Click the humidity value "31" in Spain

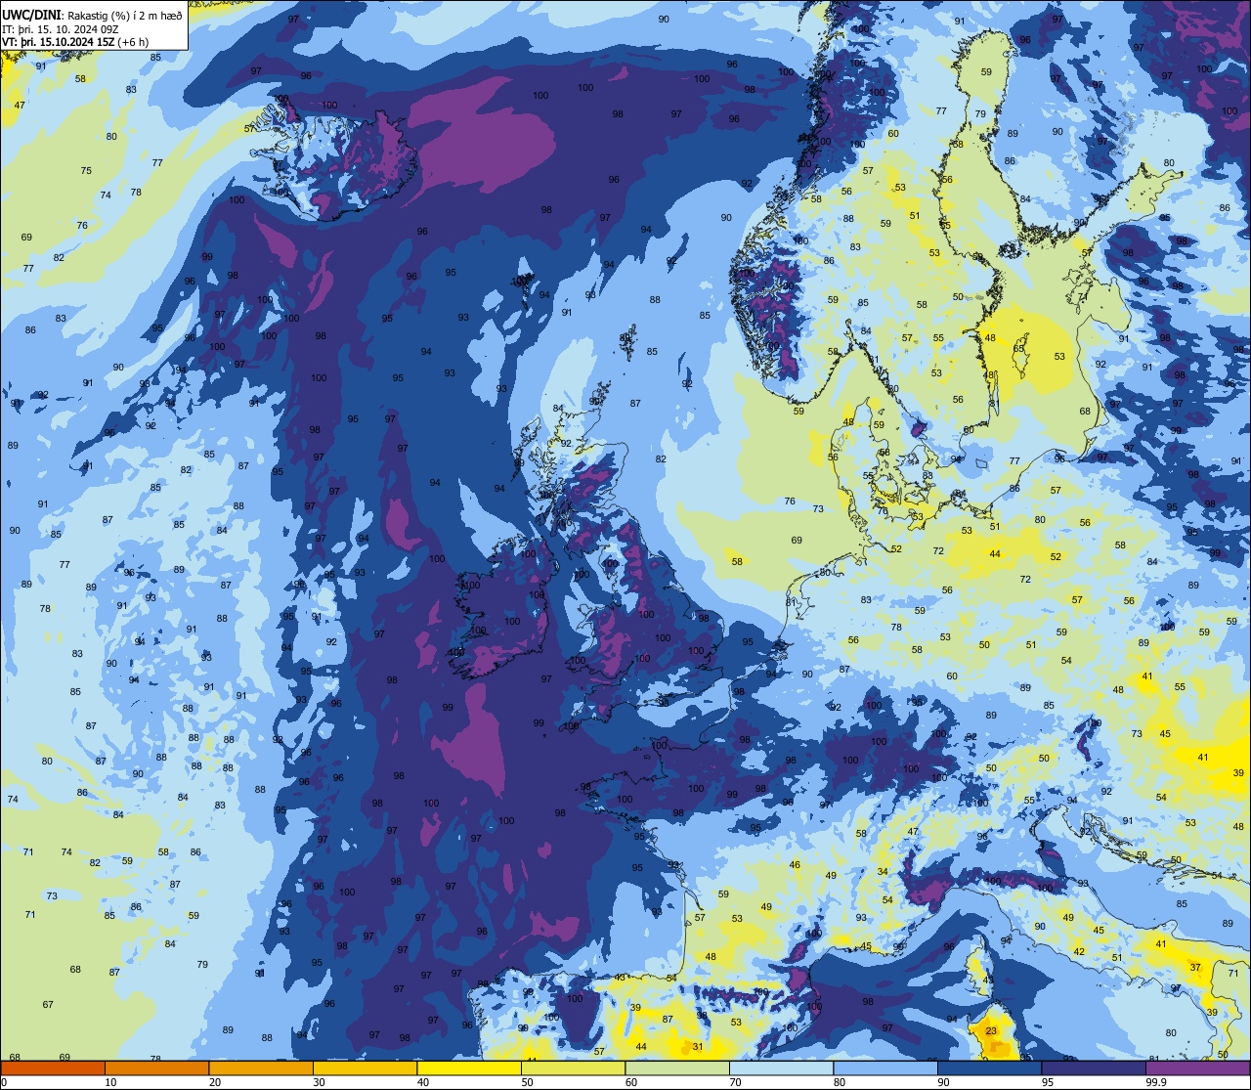click(x=698, y=1046)
